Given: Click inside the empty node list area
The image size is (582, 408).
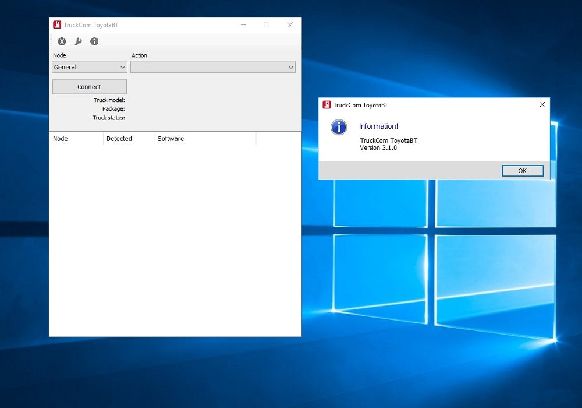Looking at the screenshot, I should [175, 239].
